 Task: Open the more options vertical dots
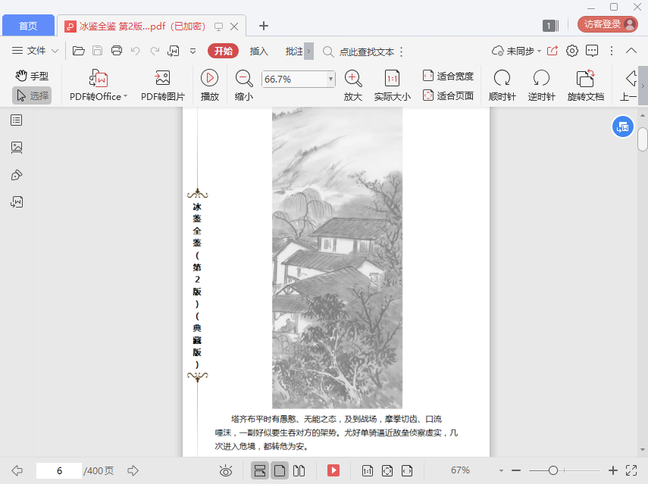[x=612, y=51]
